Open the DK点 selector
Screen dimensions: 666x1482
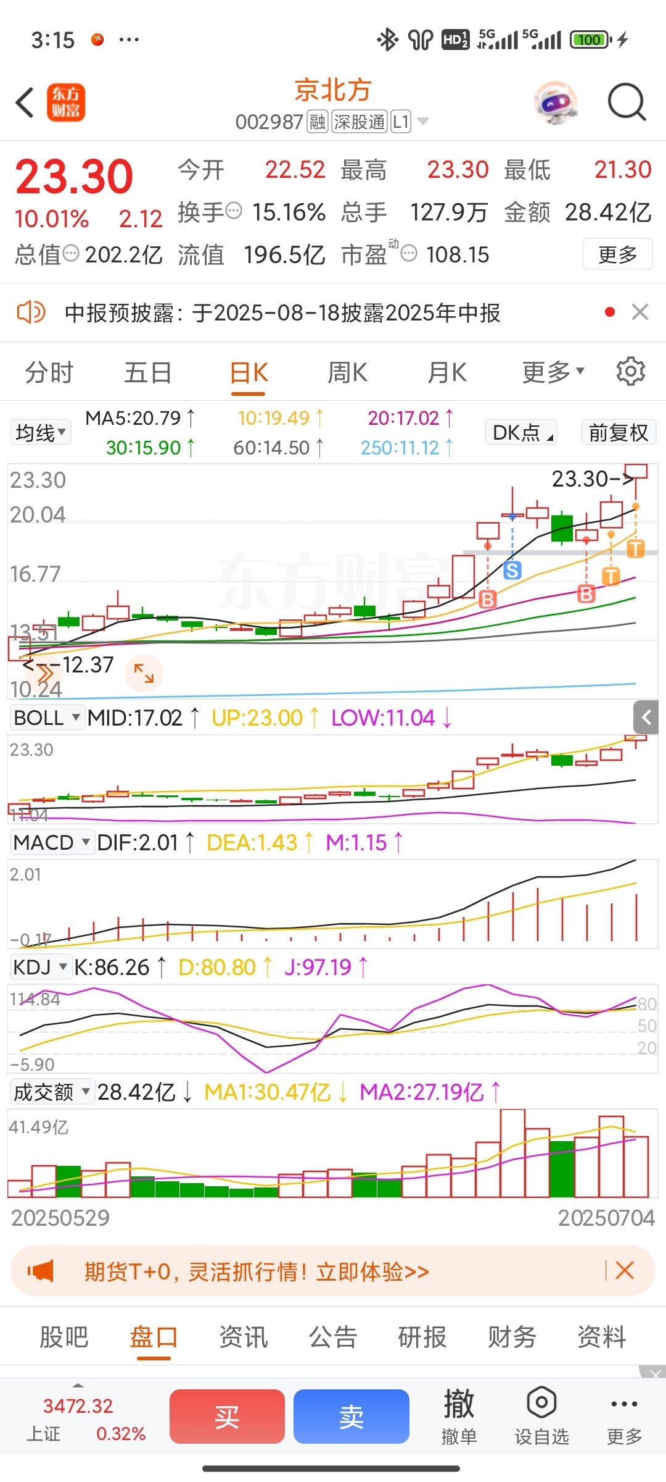coord(521,432)
